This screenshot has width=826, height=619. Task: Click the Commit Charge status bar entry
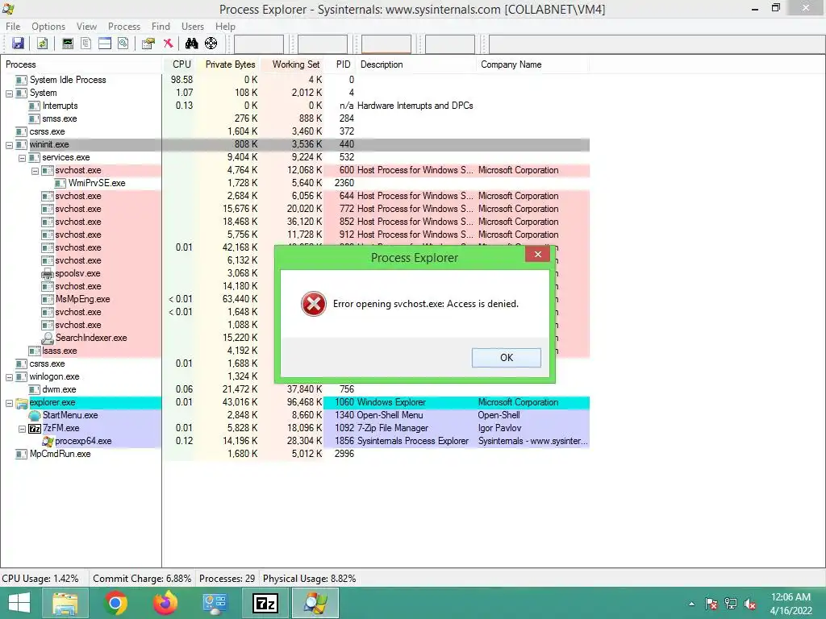click(x=142, y=579)
